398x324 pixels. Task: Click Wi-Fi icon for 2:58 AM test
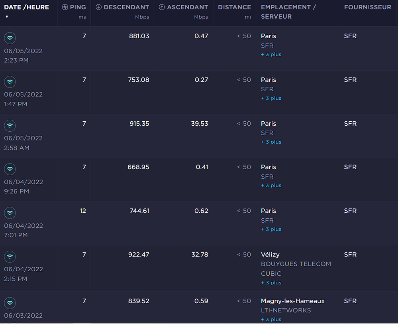pos(10,126)
